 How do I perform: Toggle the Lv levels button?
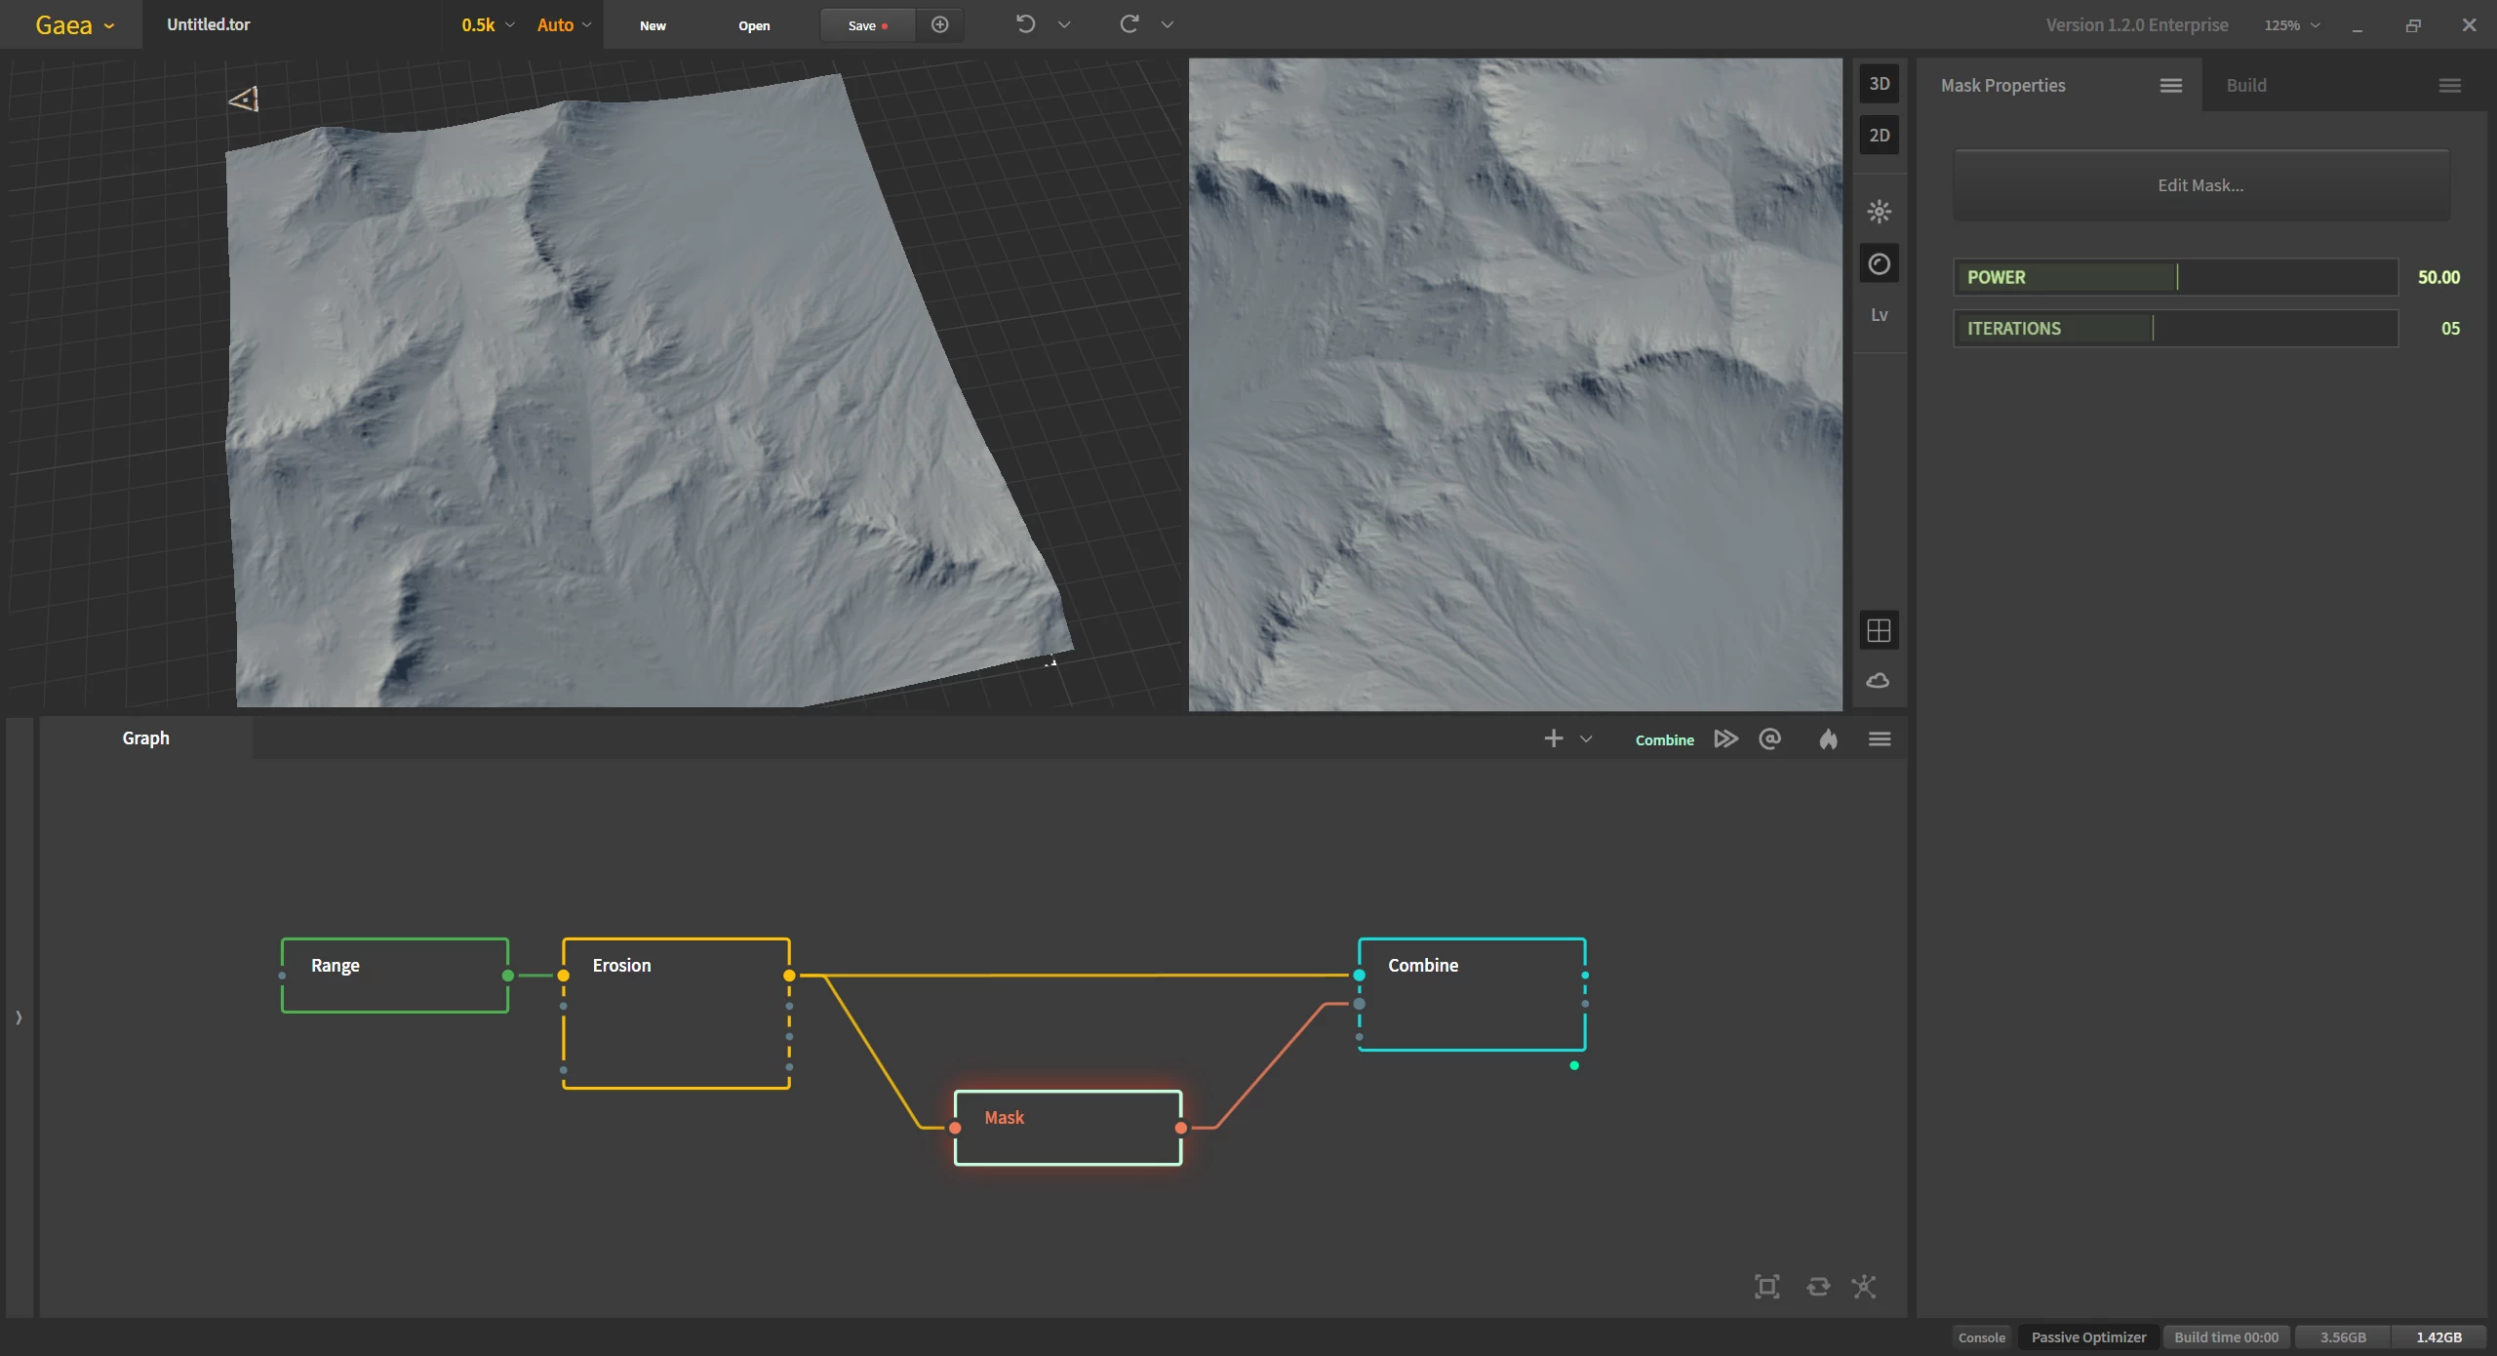pyautogui.click(x=1879, y=315)
